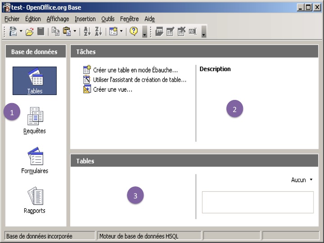
Task: Click the Open database object icon
Action: (159, 31)
